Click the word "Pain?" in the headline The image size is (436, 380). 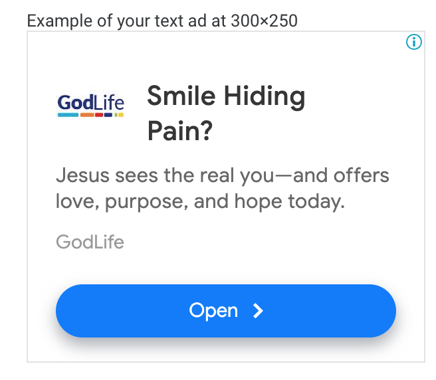tap(180, 131)
